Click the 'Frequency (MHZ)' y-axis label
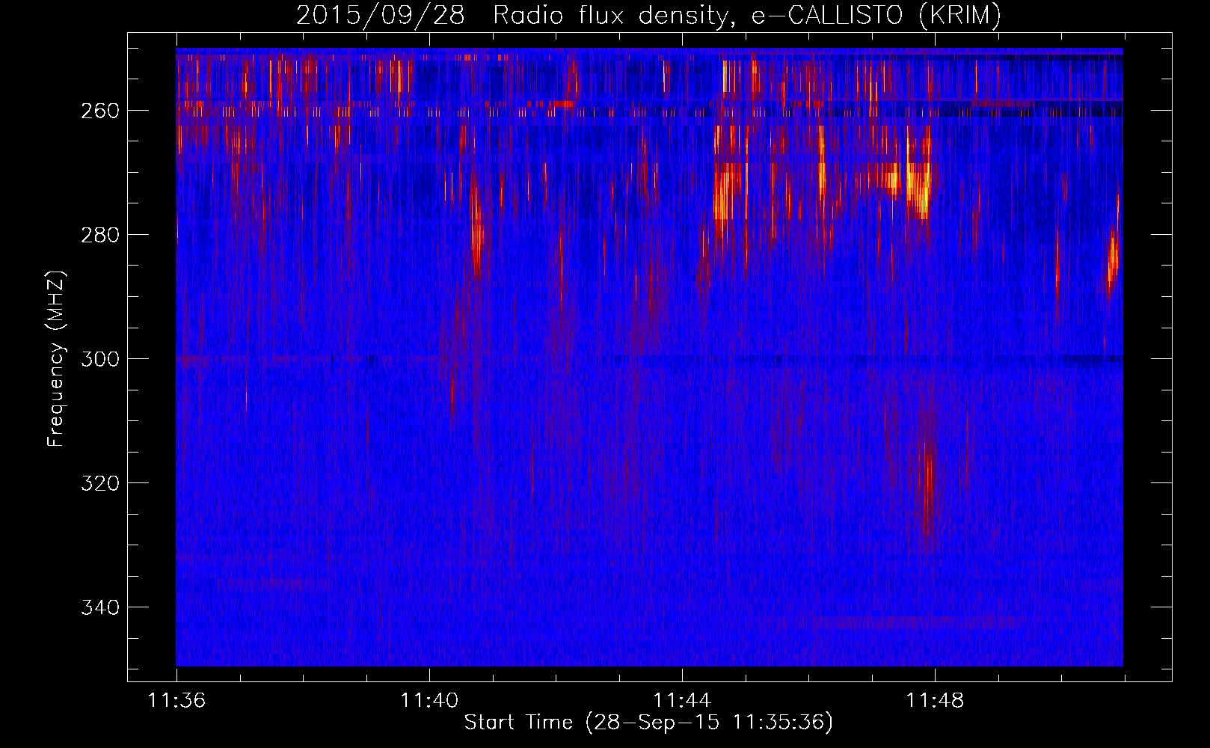The height and width of the screenshot is (748, 1210). point(56,359)
